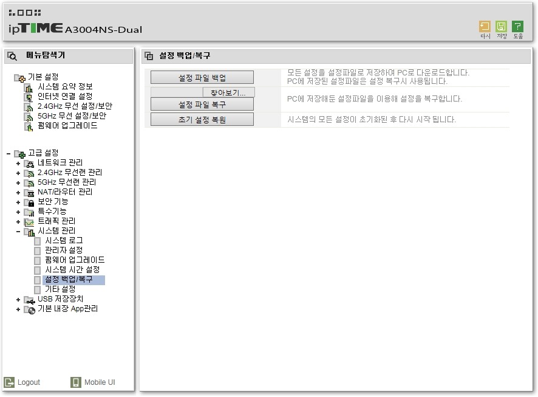538x397 pixels.
Task: Click the NAT/라우터 관리 icon
Action: pos(29,193)
